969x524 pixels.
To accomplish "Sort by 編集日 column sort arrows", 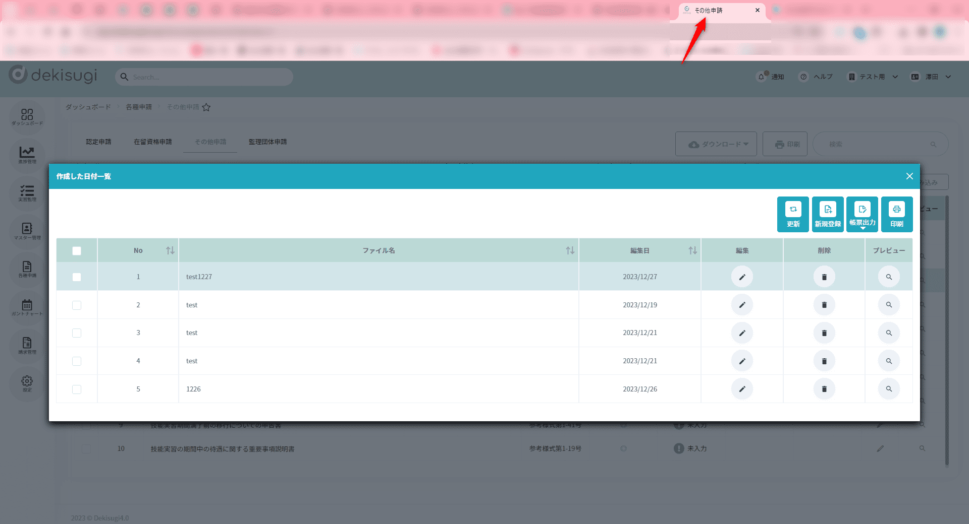I will 692,250.
